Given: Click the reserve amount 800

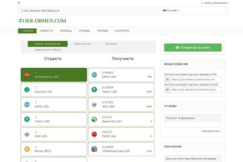Looking at the screenshot, I should (150, 77).
